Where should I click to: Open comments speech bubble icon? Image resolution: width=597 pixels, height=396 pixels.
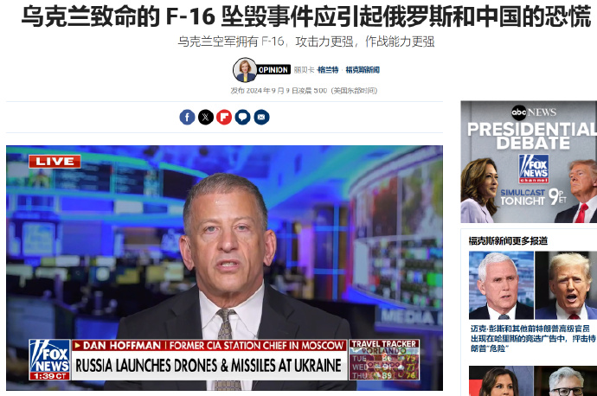pos(242,118)
